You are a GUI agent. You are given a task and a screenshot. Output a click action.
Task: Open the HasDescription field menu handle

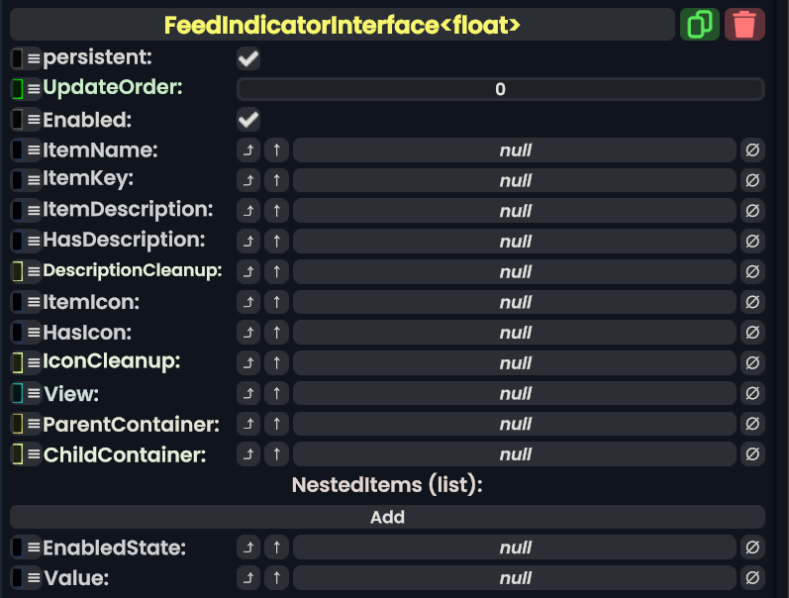pos(34,241)
